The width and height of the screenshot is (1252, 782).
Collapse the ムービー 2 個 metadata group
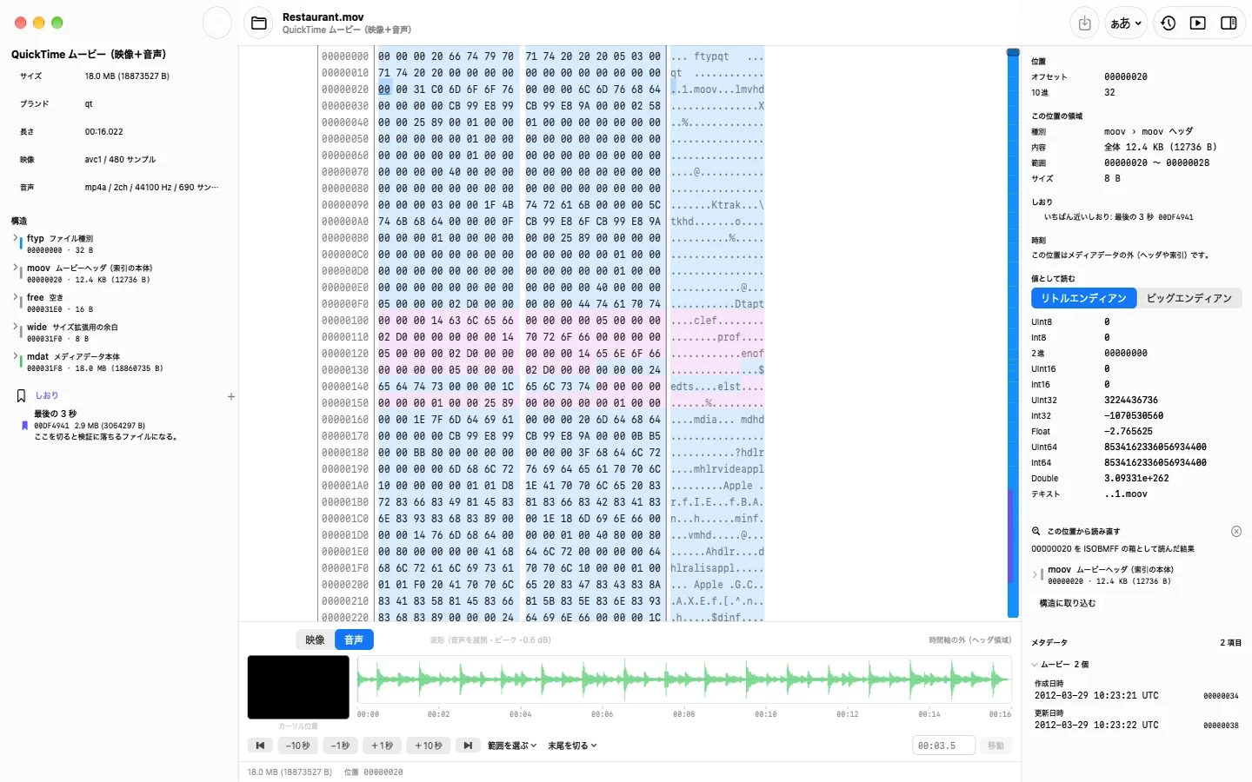[x=1035, y=665]
